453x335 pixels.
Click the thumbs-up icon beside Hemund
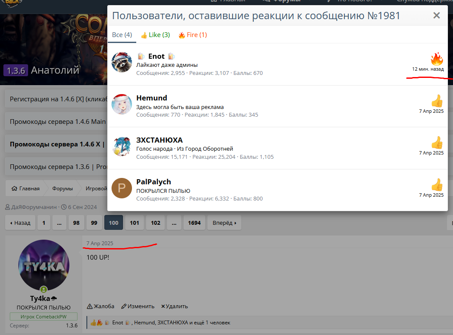point(437,101)
